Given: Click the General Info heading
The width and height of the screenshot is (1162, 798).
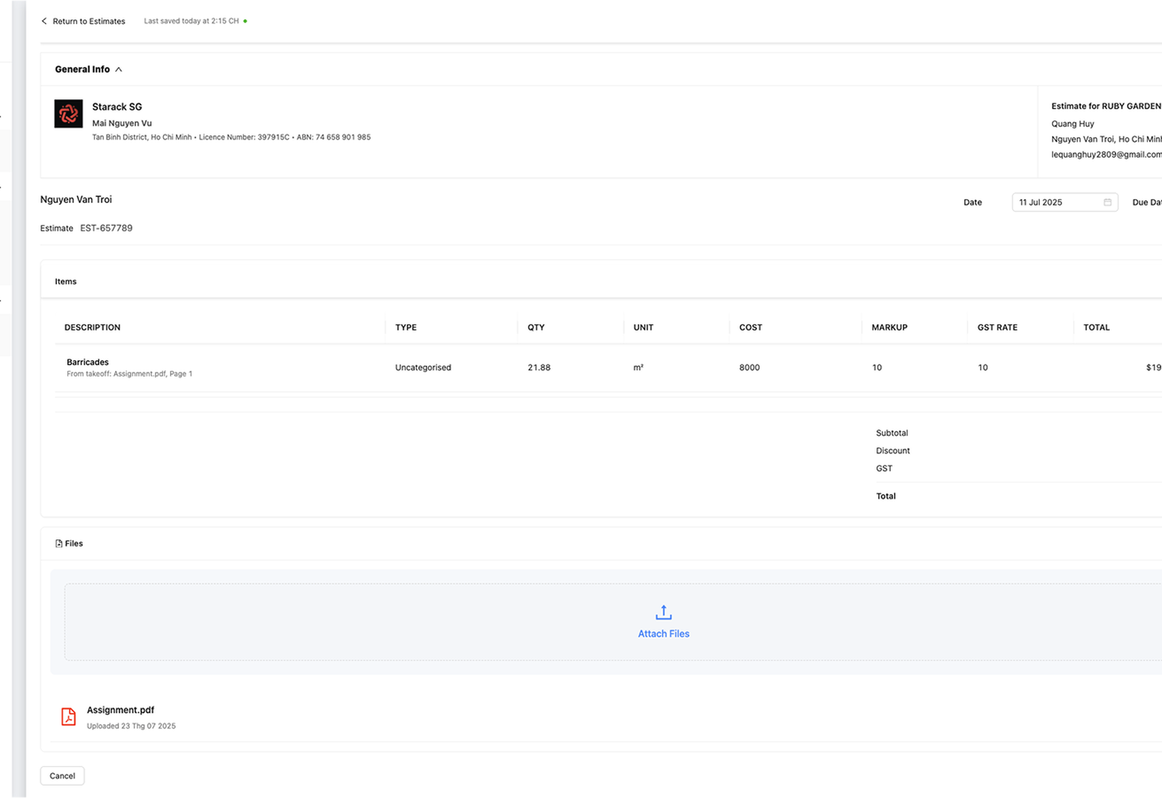Looking at the screenshot, I should click(82, 70).
